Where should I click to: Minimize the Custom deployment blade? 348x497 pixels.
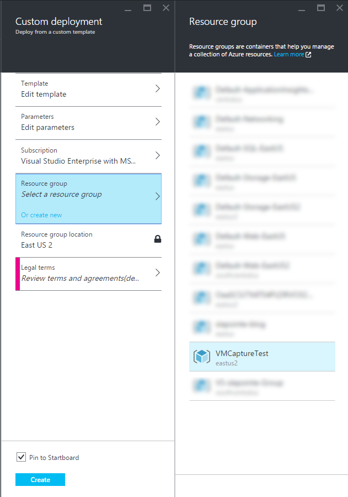point(129,9)
